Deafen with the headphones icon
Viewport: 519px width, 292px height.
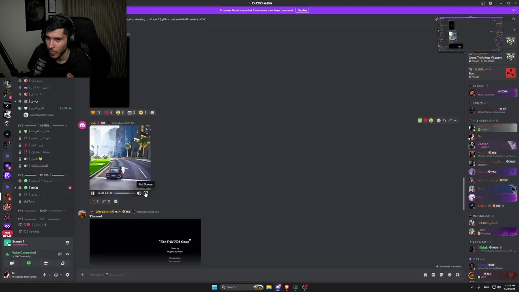point(56,275)
